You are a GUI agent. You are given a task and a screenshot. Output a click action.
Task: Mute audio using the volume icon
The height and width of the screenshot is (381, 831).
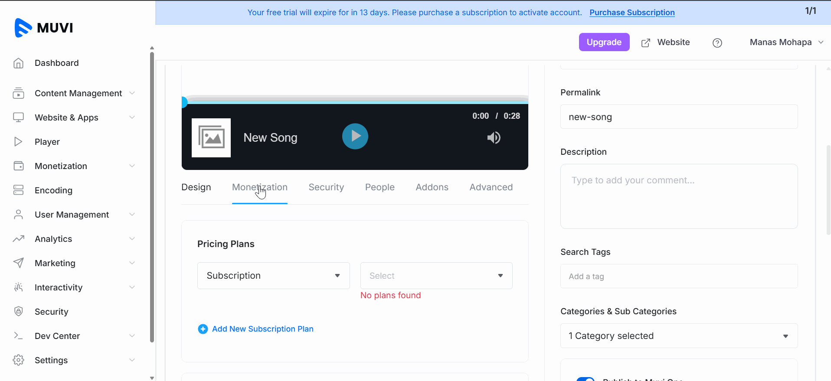pos(494,138)
